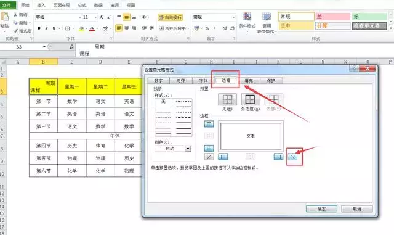Screen dimensions: 394x235
Task: Click the 星期一 header cell
Action: (x=72, y=86)
